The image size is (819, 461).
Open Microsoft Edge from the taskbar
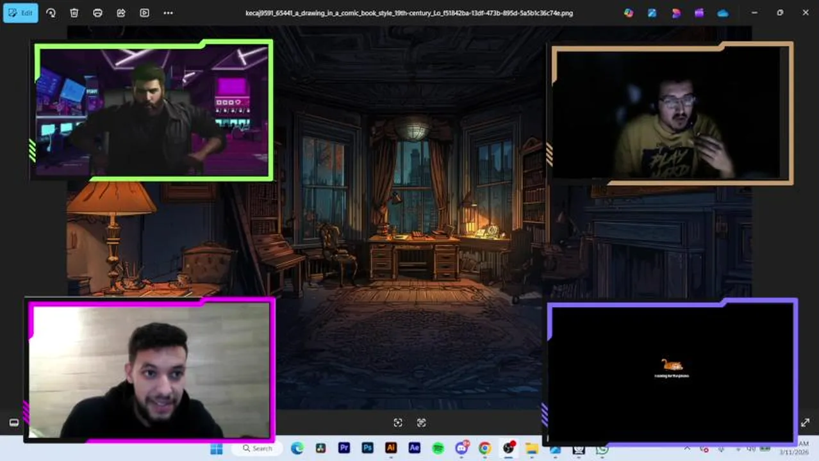click(297, 448)
